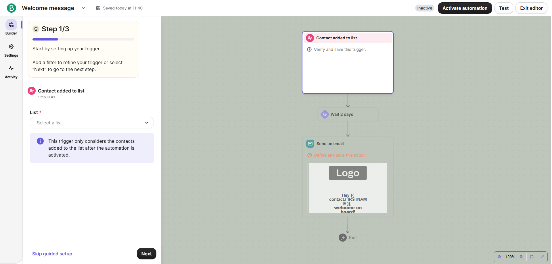Click the Verify and save this trigger message

[340, 49]
